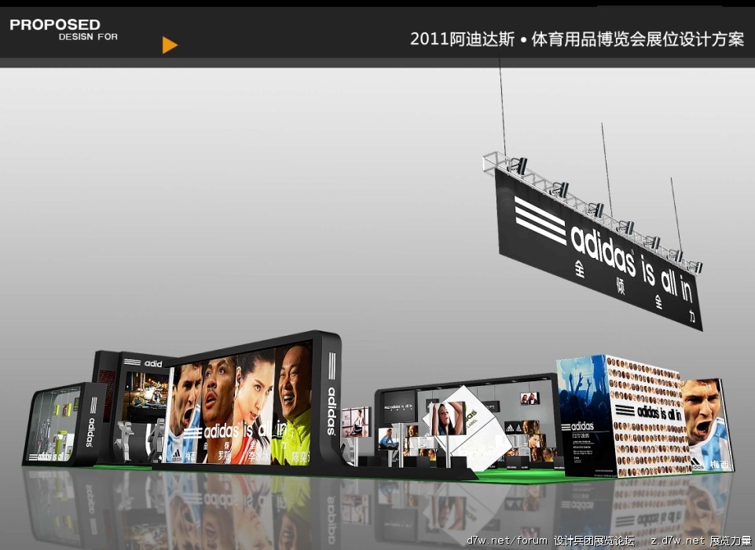This screenshot has width=755, height=550.
Task: Click the "DESISN FOR" subtitle text
Action: coord(88,37)
